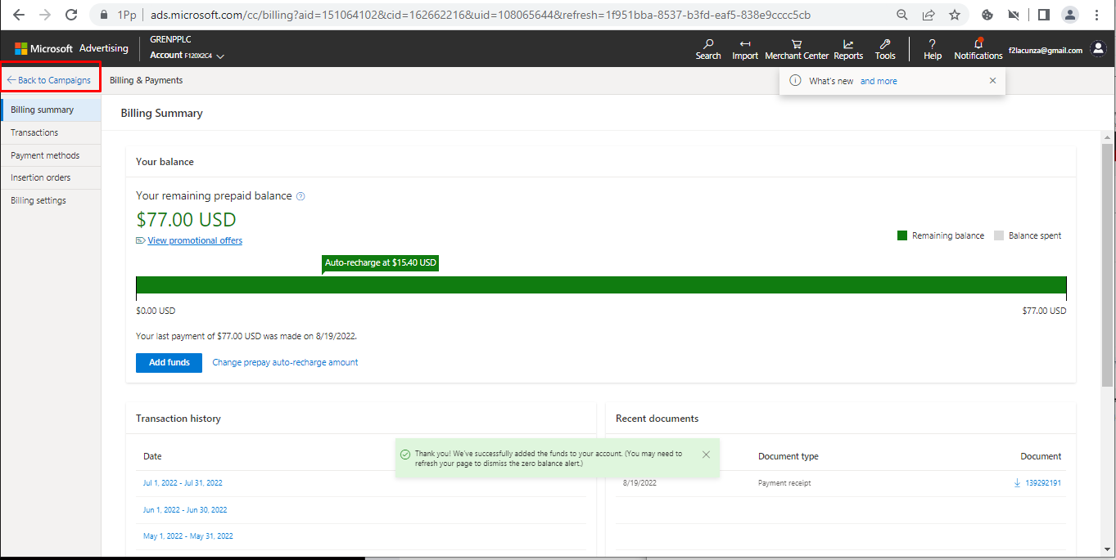Click Change prepay auto-recharge amount
The width and height of the screenshot is (1116, 560).
(x=285, y=362)
